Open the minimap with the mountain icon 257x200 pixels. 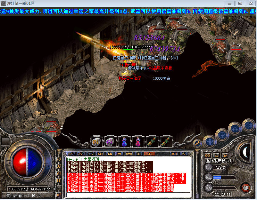71,154
